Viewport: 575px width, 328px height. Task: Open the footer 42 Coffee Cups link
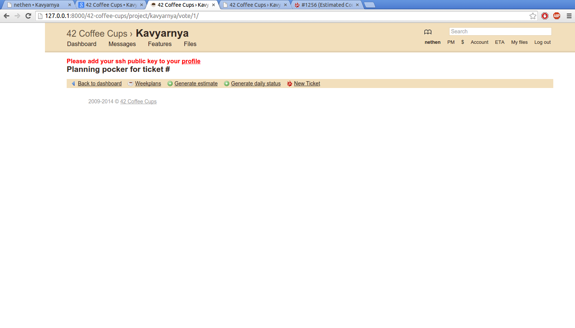138,101
